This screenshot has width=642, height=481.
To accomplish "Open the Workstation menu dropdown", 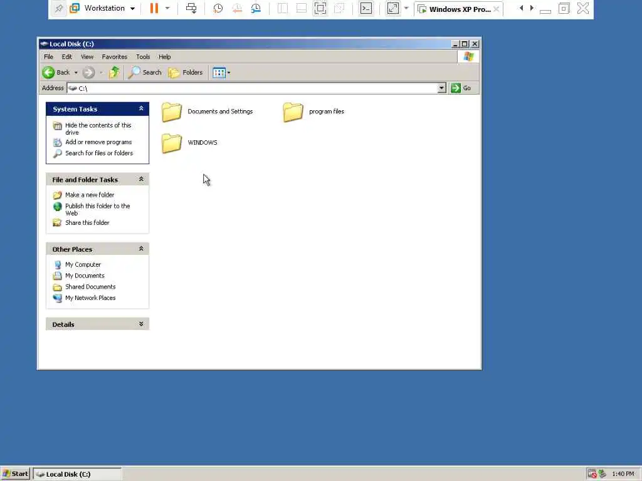I will [x=103, y=8].
